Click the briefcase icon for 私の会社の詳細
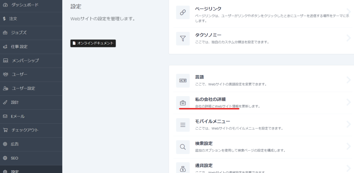354x173 pixels. pyautogui.click(x=183, y=103)
